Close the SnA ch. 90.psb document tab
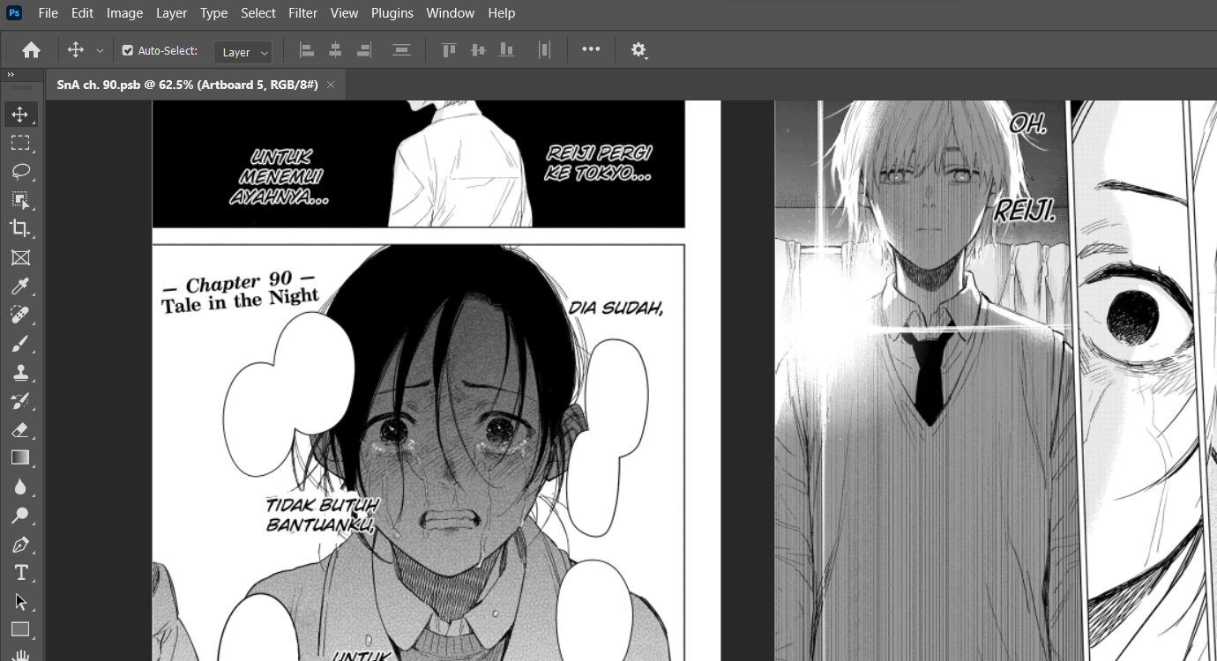 point(331,85)
